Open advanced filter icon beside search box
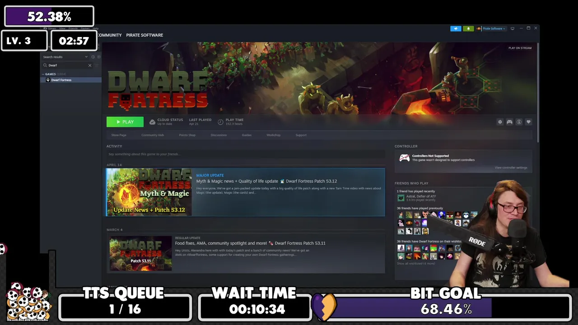578x325 pixels. [97, 65]
